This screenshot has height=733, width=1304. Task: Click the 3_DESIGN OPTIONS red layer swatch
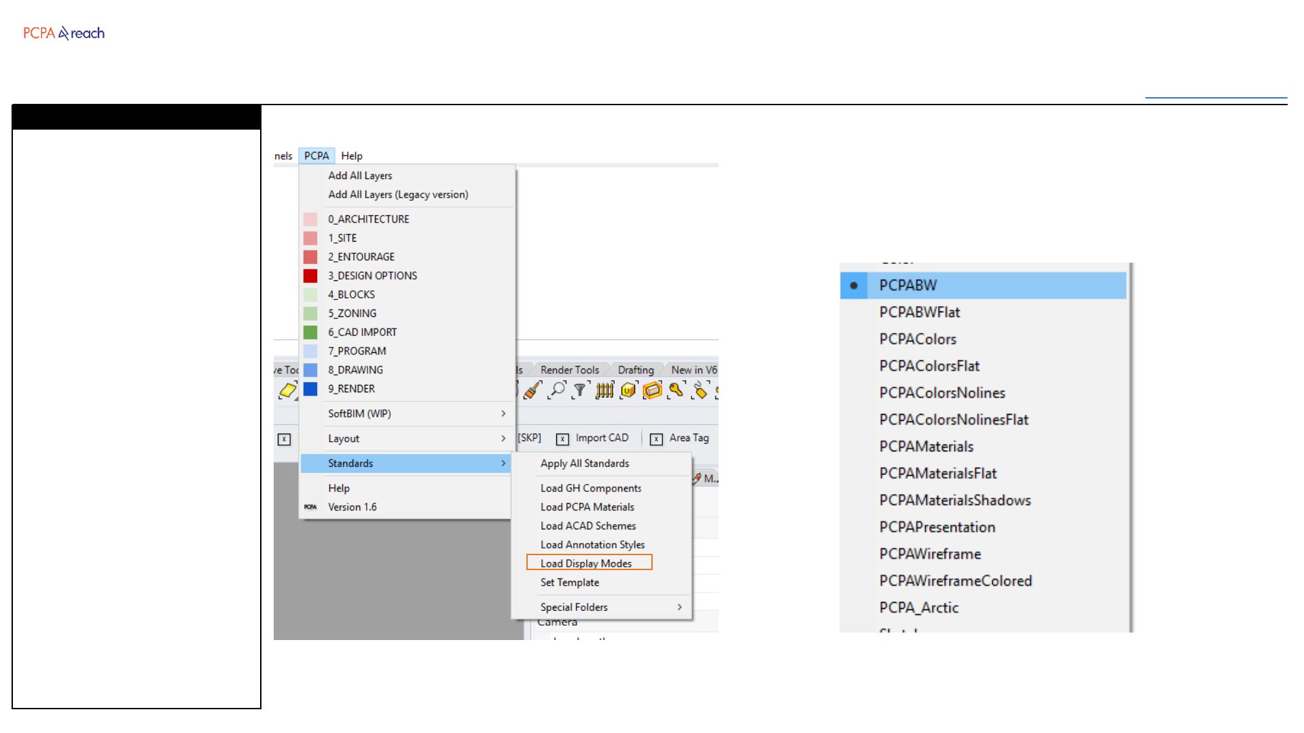click(310, 276)
